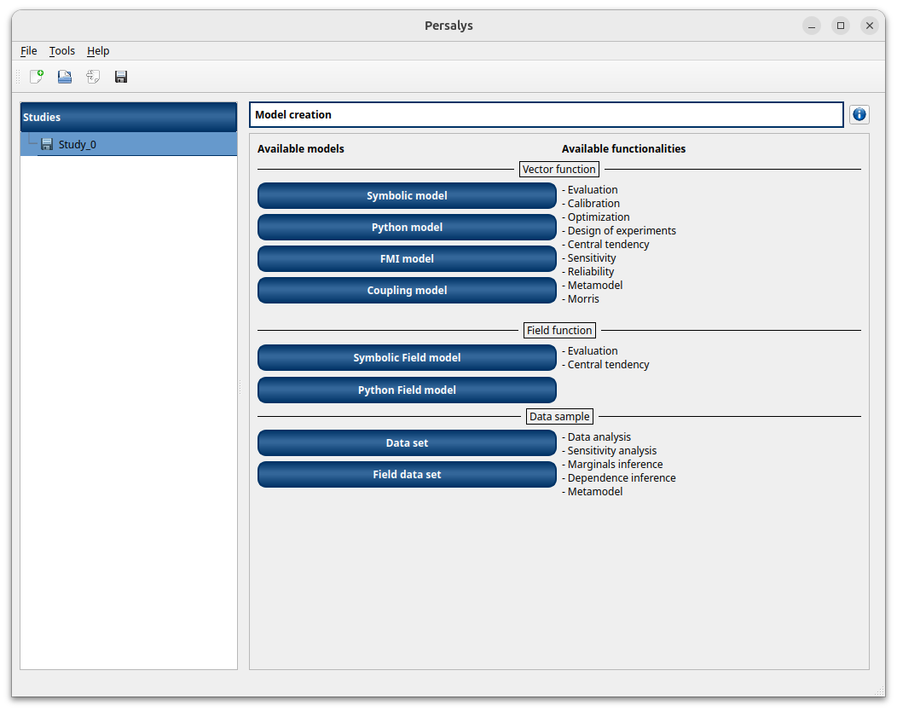Click the floppy icon beside Study_0
The image size is (897, 711).
(47, 144)
